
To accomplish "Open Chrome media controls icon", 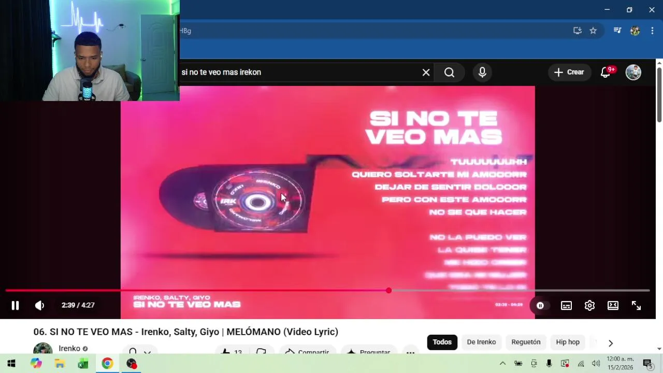I will 617,31.
